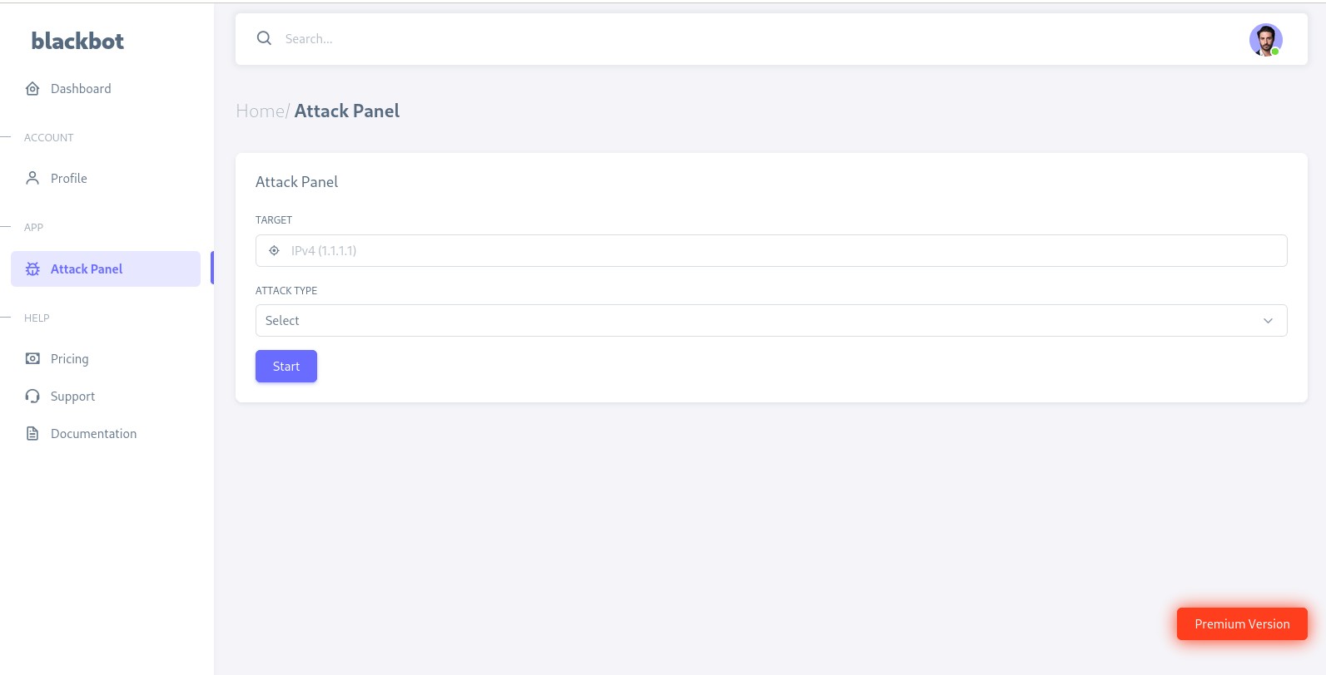Select Support from the Help section
Screen dimensions: 1326x675
point(73,397)
